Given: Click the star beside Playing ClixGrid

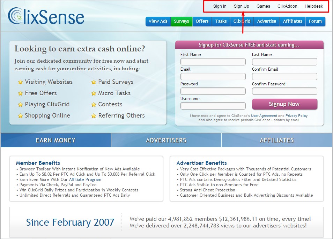Looking at the screenshot, I should click(x=20, y=105).
